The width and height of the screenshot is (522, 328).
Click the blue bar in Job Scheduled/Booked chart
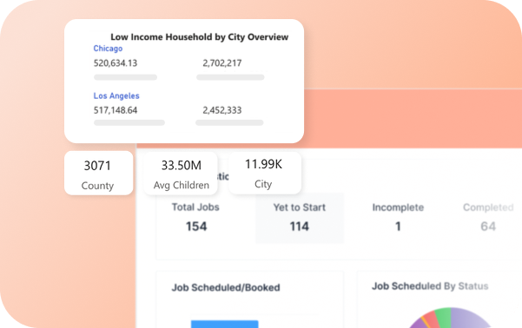225,324
